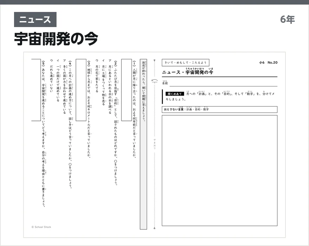The width and height of the screenshot is (309, 246).
Task: Click the おとさない言葉 keywords box
Action: [219, 110]
